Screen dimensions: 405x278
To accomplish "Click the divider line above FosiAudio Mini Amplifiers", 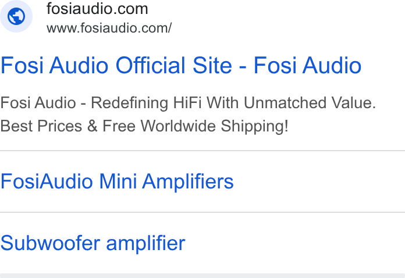I will pos(202,150).
